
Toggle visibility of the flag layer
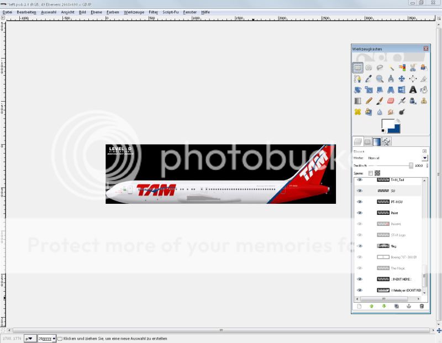tap(360, 246)
